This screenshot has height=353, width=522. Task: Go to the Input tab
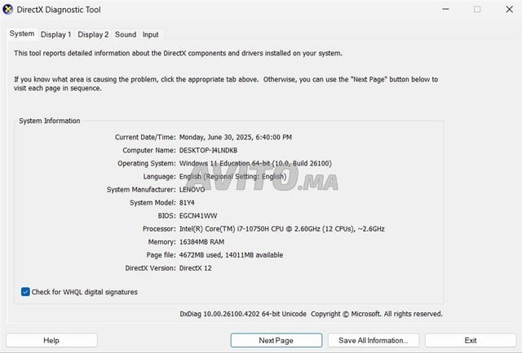click(150, 35)
